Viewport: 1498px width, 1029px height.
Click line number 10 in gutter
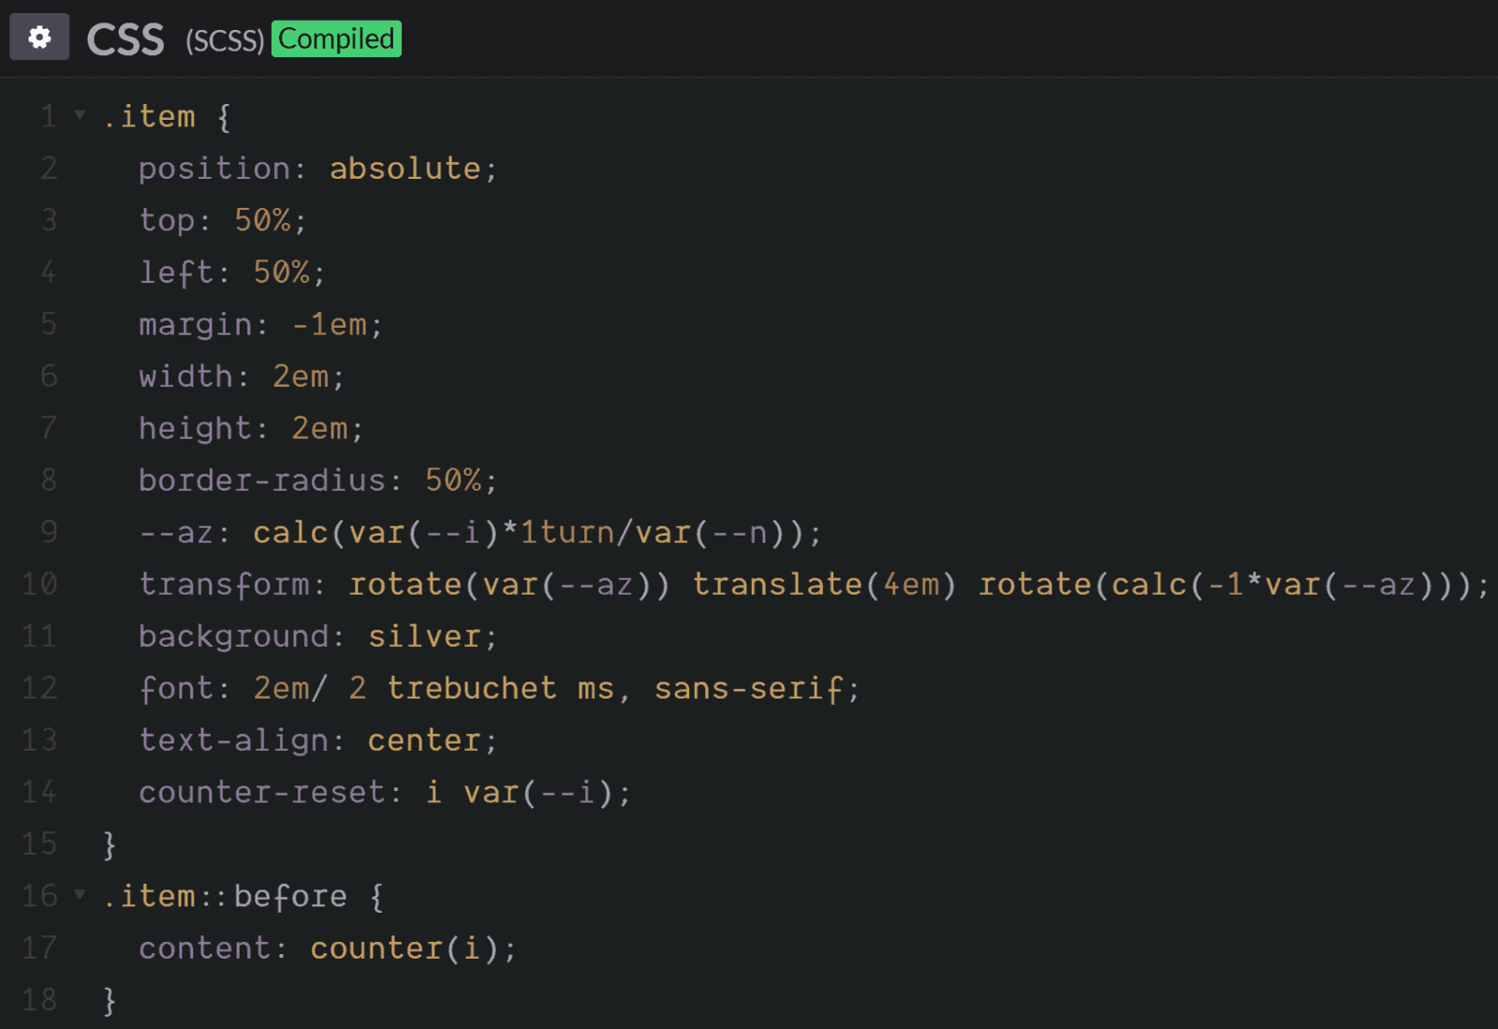[39, 584]
